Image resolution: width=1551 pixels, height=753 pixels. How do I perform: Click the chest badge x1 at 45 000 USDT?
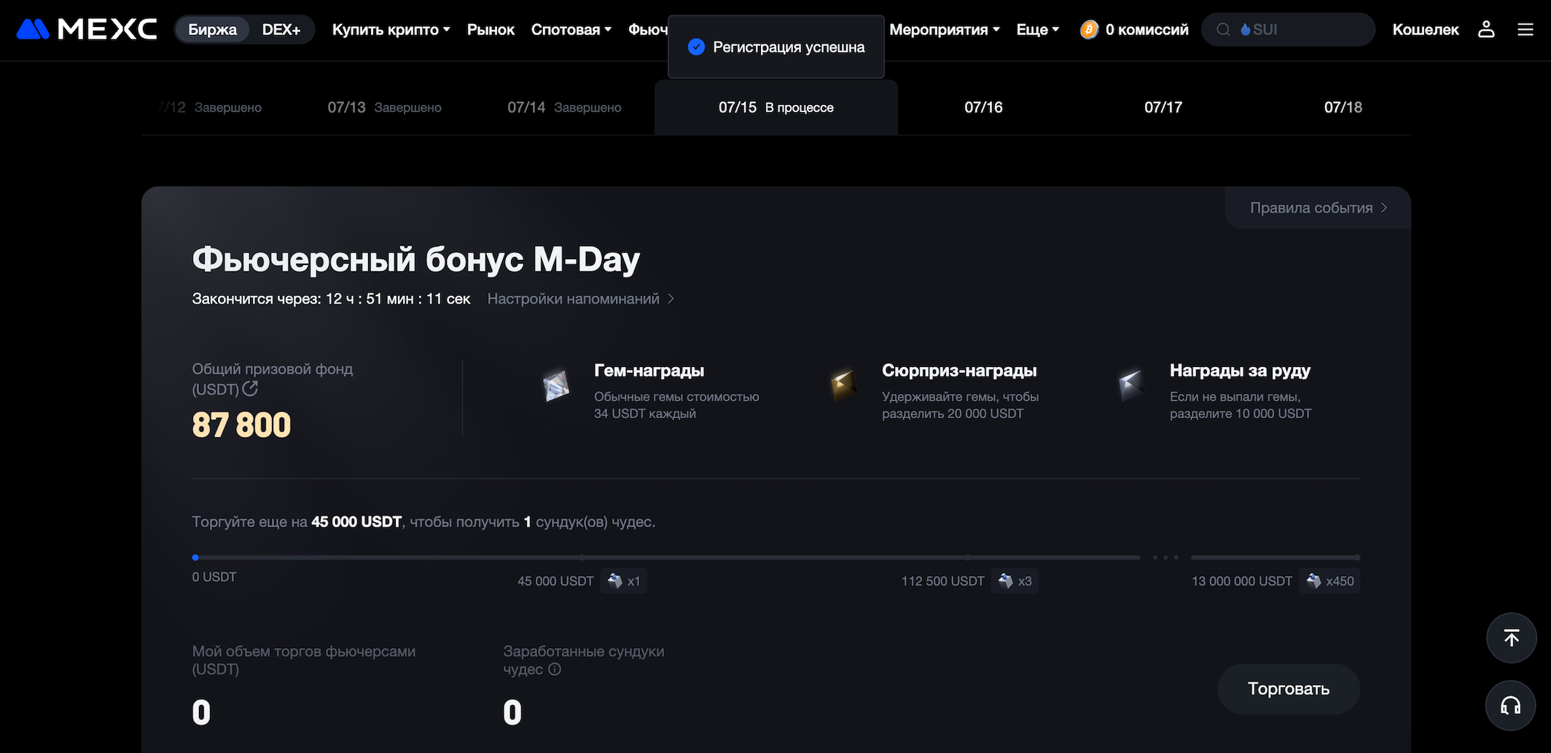click(x=624, y=581)
